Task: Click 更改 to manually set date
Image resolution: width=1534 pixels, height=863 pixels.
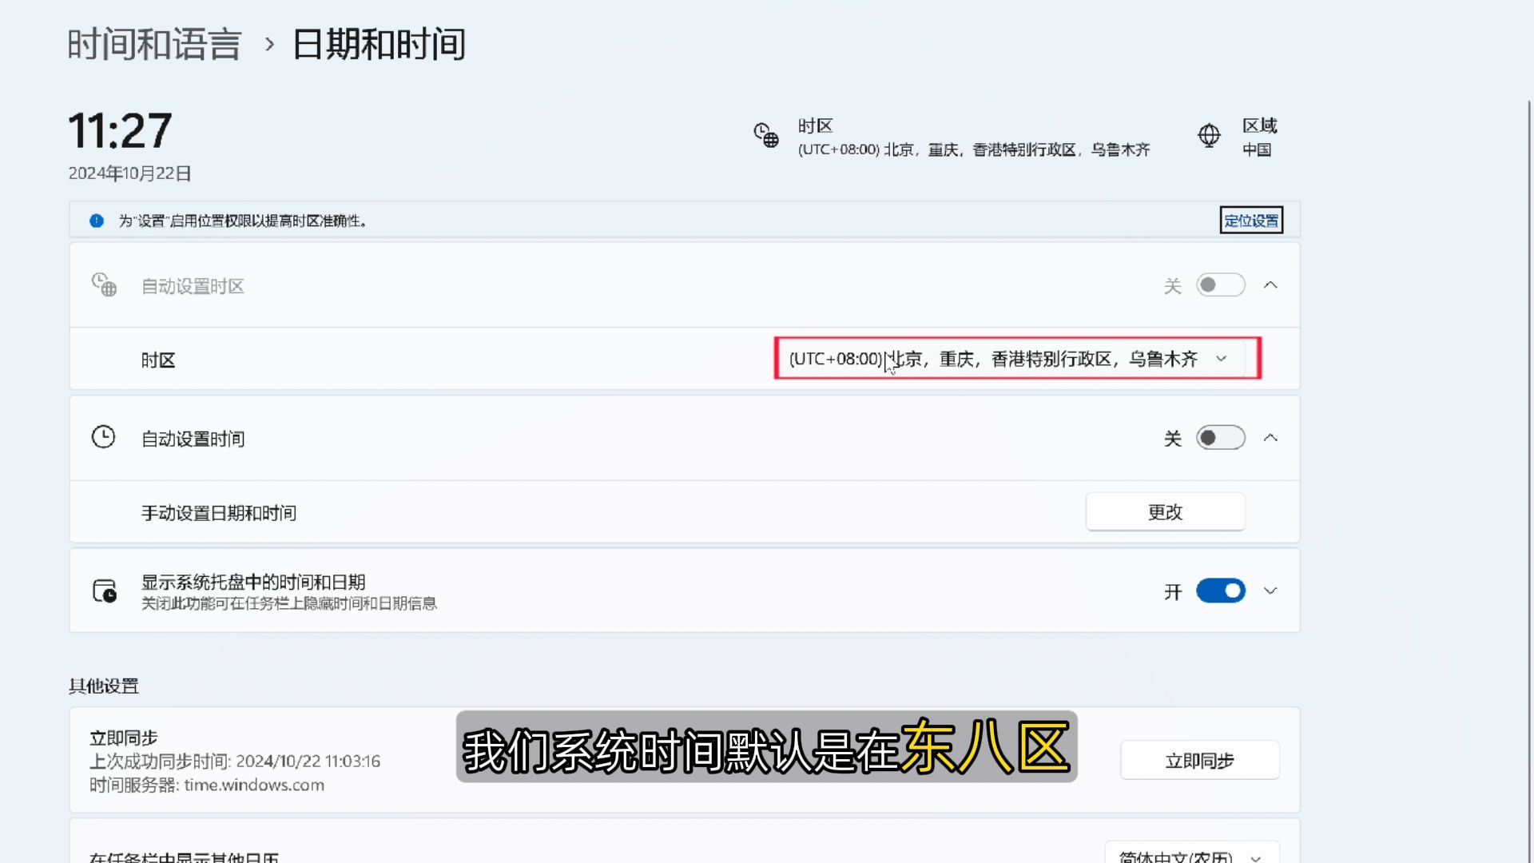Action: click(1165, 512)
